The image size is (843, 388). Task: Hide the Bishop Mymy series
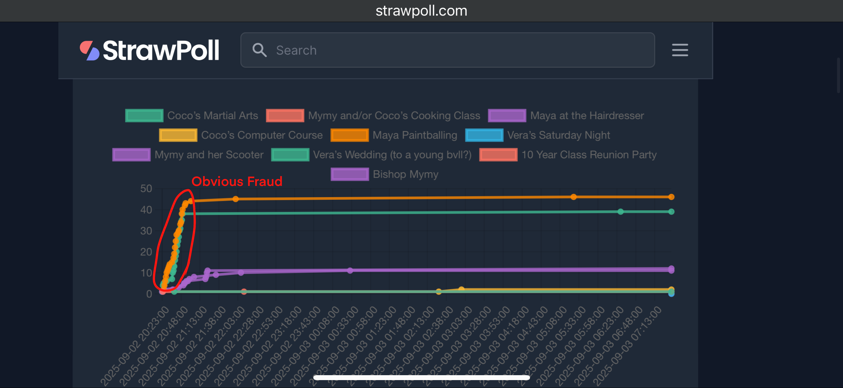350,174
